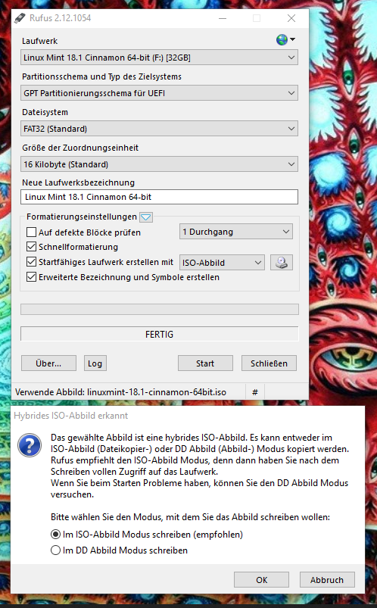
Task: Uncheck the Schnellformatierung checkbox
Action: click(x=32, y=247)
